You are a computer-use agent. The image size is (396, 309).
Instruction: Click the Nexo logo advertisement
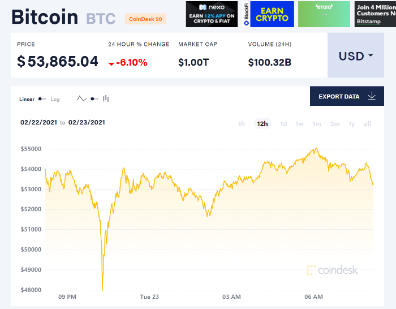[x=212, y=14]
